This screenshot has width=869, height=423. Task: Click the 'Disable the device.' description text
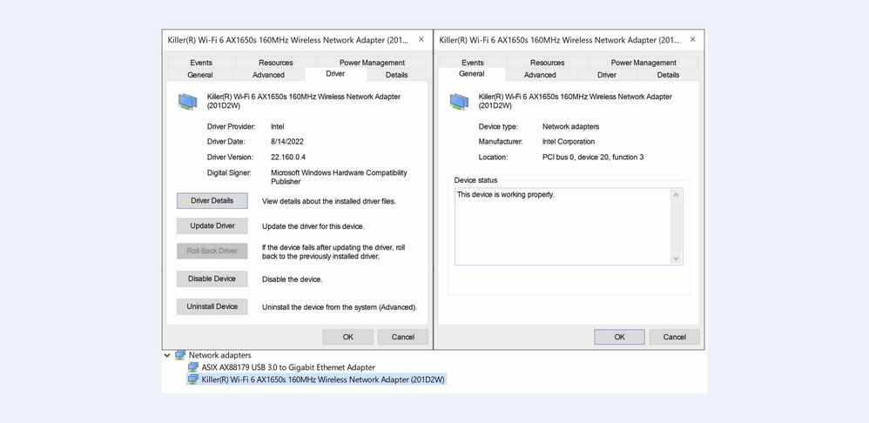click(x=292, y=279)
